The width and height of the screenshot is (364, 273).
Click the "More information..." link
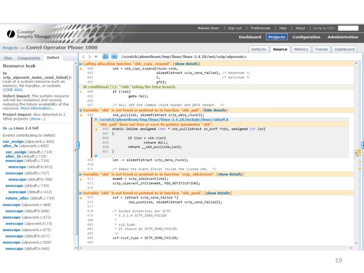[37, 108]
